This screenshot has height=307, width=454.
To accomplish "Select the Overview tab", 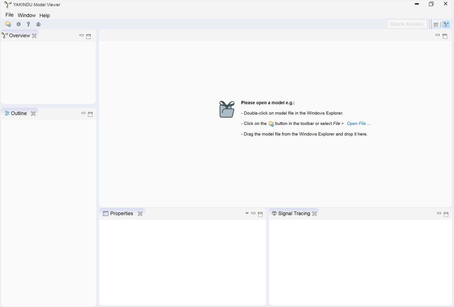I will click(x=19, y=35).
